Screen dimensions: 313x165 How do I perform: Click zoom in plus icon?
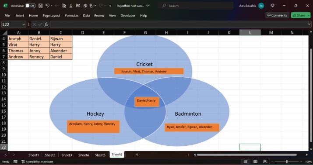pyautogui.click(x=301, y=162)
